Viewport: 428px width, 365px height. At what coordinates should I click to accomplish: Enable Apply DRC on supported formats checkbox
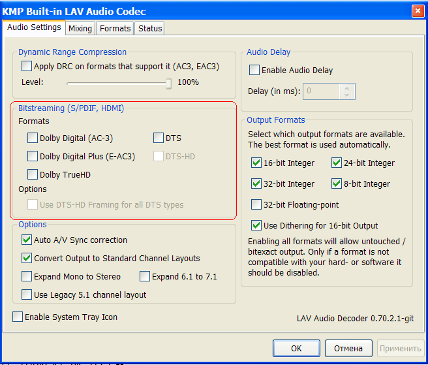[x=27, y=66]
